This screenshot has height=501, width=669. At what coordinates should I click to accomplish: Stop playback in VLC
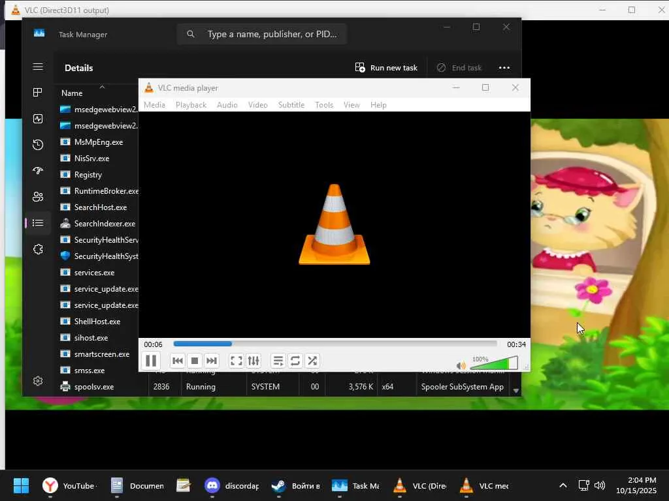(x=195, y=361)
